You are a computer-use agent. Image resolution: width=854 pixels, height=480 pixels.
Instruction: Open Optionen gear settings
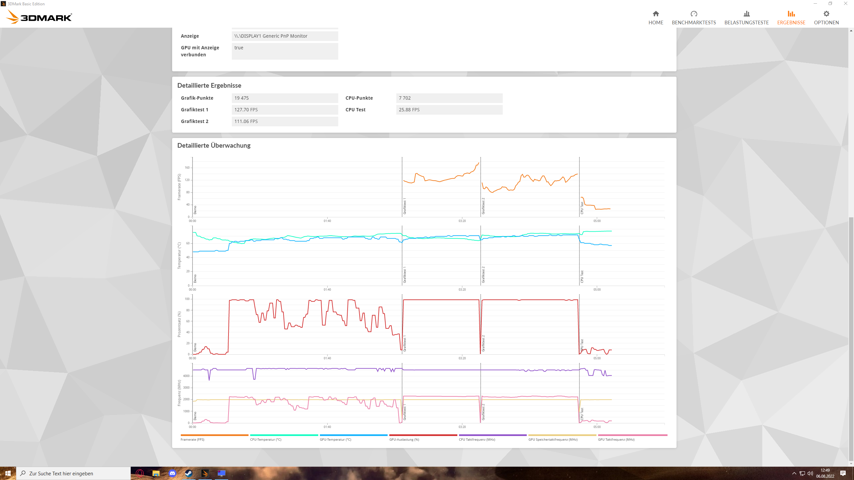tap(826, 14)
